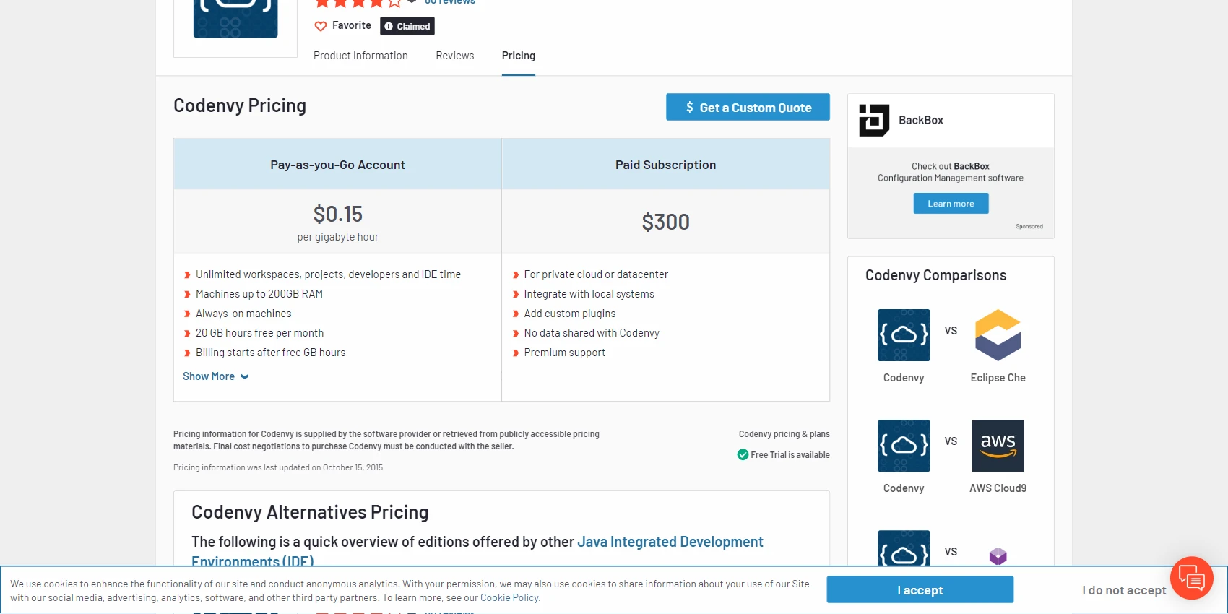1228x614 pixels.
Task: Click the Codenvy logo beside AWS Cloud9
Action: pos(904,446)
